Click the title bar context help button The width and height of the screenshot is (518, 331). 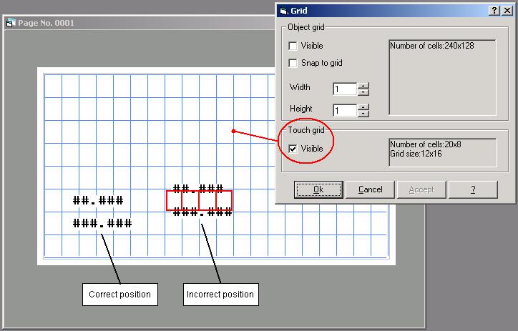[494, 11]
